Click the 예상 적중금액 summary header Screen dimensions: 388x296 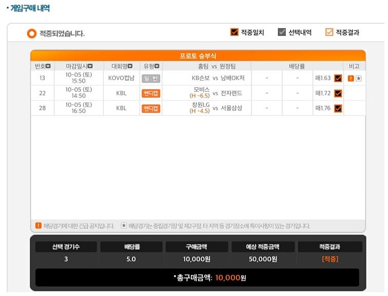pos(263,247)
